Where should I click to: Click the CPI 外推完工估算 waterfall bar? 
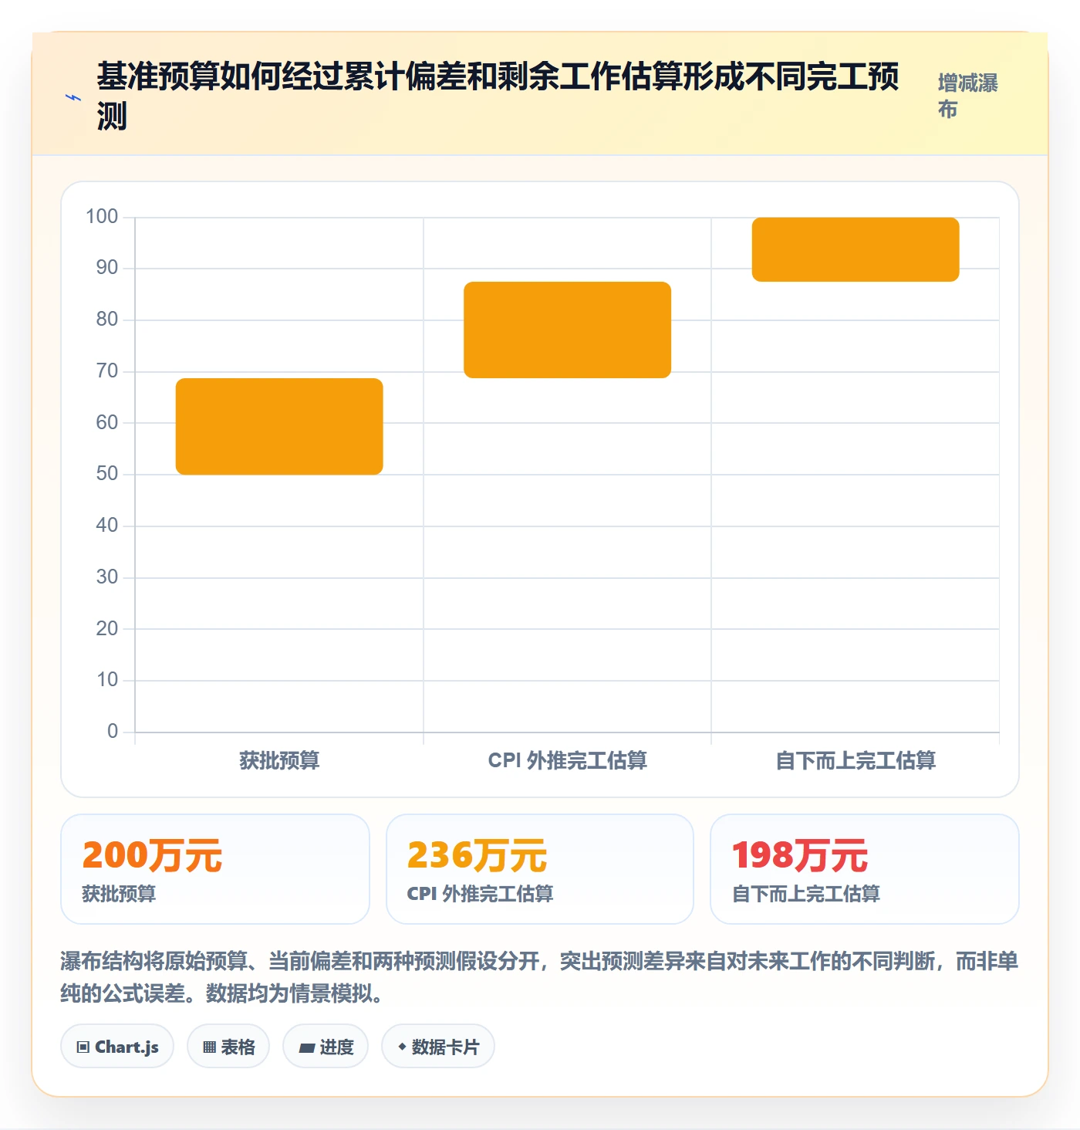click(567, 330)
